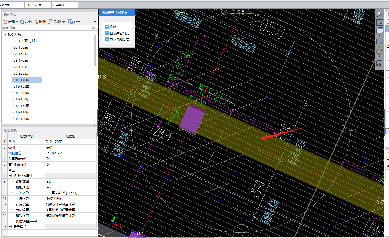Image resolution: width=389 pixels, height=238 pixels.
Task: Click the 钢筋锚固 value (32)
Action: pyautogui.click(x=71, y=182)
